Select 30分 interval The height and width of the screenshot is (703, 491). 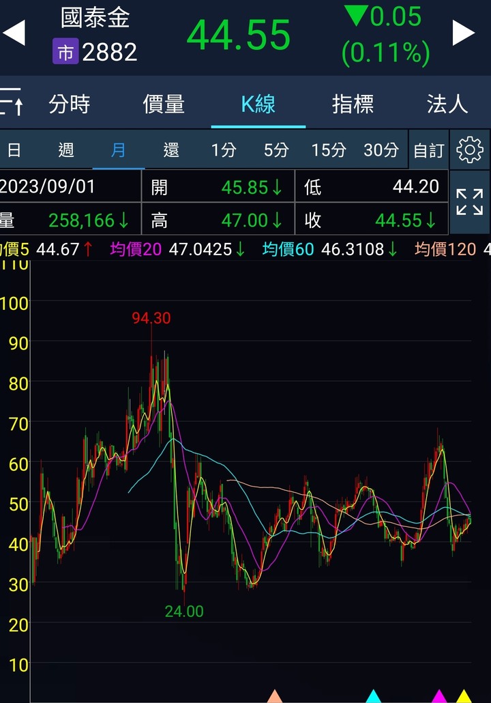click(x=381, y=150)
